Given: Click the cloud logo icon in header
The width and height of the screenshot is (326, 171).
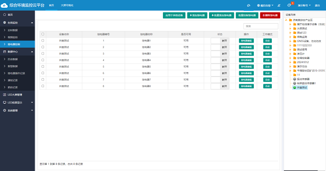Looking at the screenshot, I should coord(5,5).
